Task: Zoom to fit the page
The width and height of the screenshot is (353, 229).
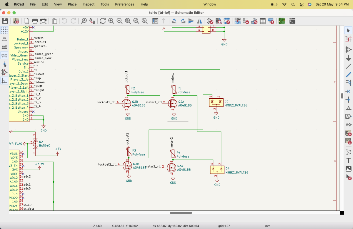Action: pos(128,21)
